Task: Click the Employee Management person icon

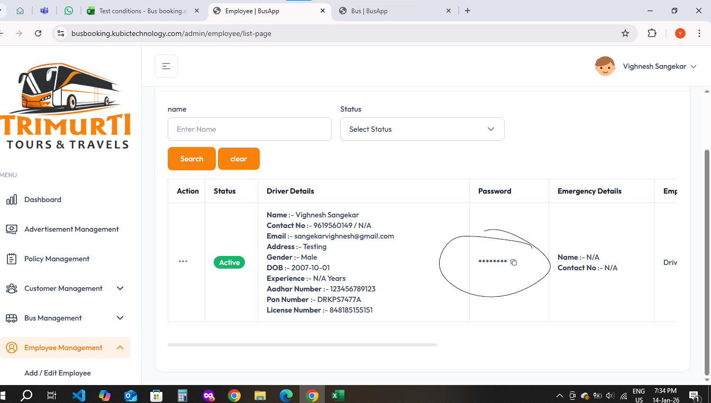Action: [x=12, y=347]
